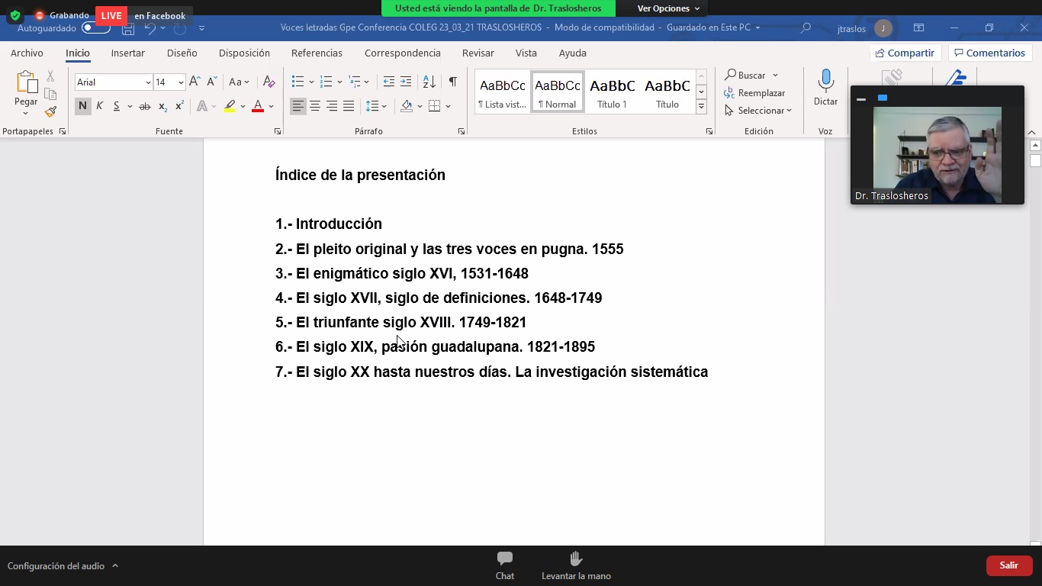Toggle bold formatting (N) button
The image size is (1042, 586).
82,106
